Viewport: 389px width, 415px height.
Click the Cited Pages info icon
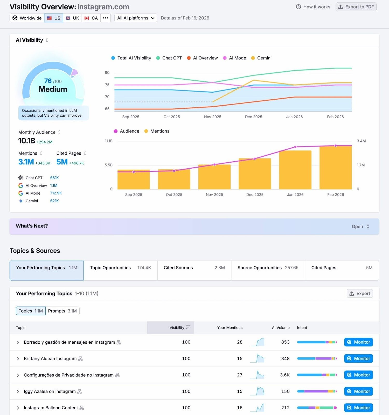[x=85, y=153]
